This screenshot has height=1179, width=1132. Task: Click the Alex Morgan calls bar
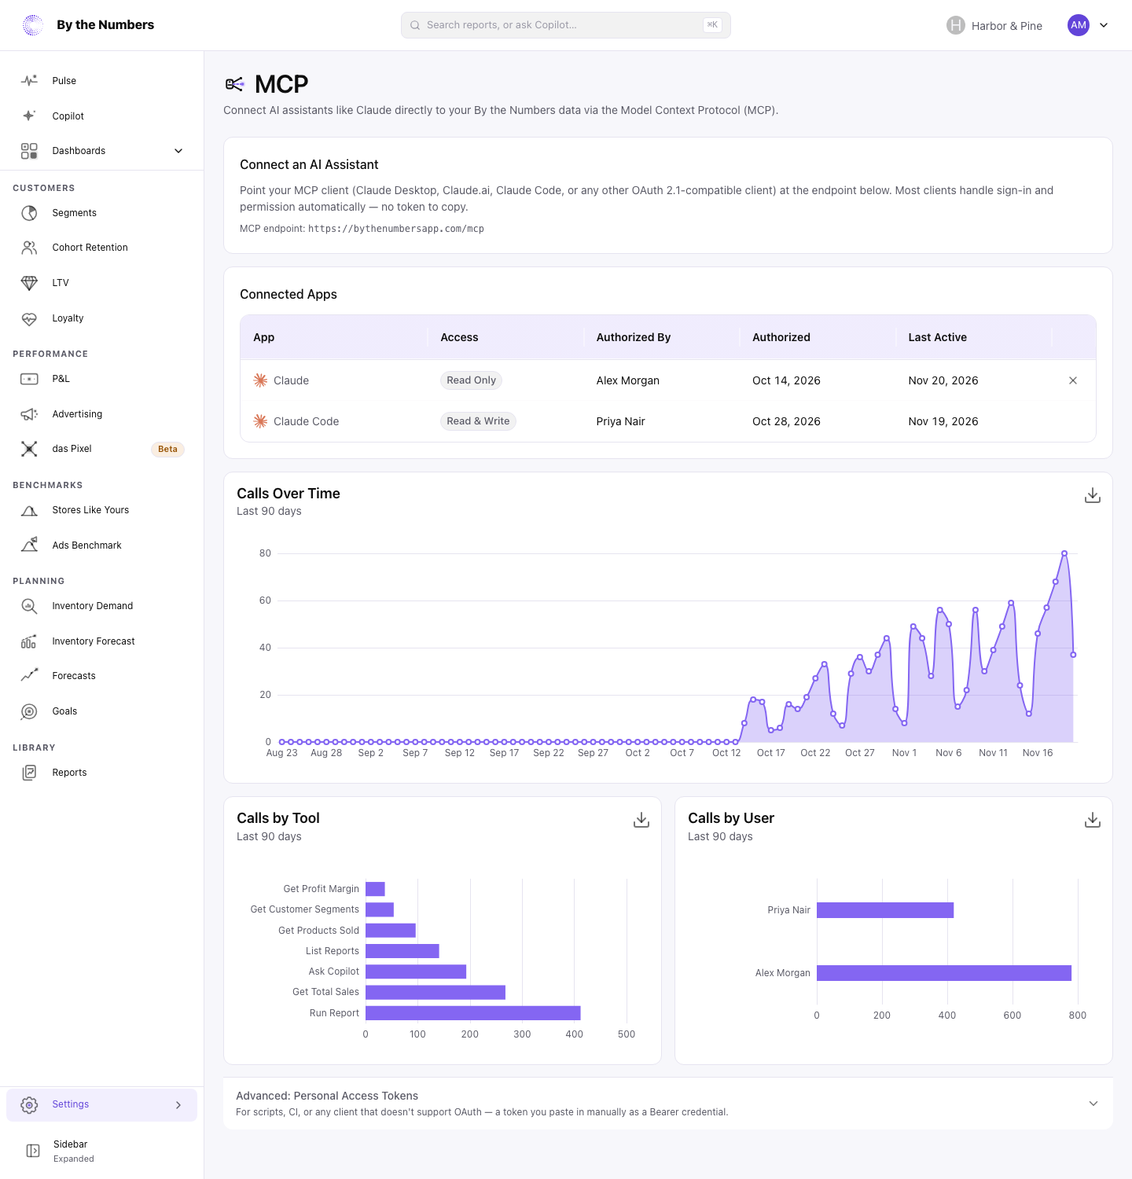point(944,973)
